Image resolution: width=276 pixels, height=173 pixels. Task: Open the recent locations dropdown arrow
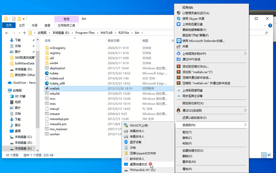19,33
